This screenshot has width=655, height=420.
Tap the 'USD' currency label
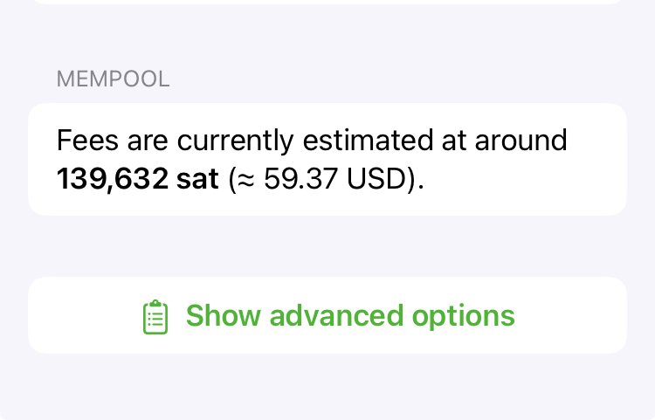click(x=376, y=179)
